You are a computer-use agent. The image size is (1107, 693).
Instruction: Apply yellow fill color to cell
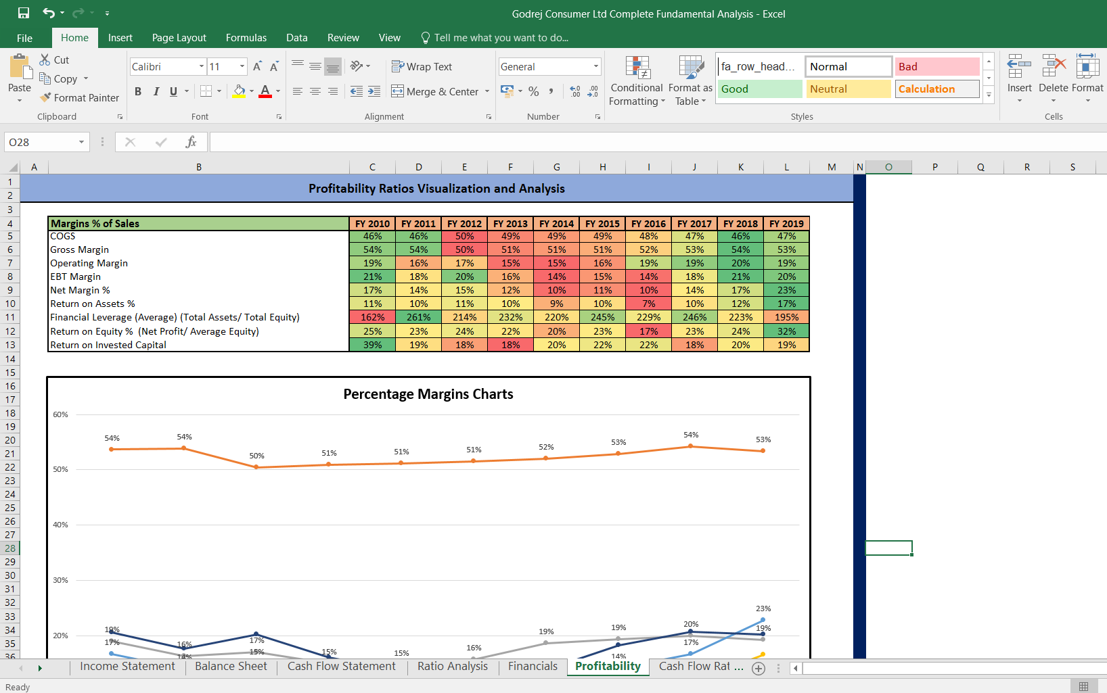click(x=239, y=91)
